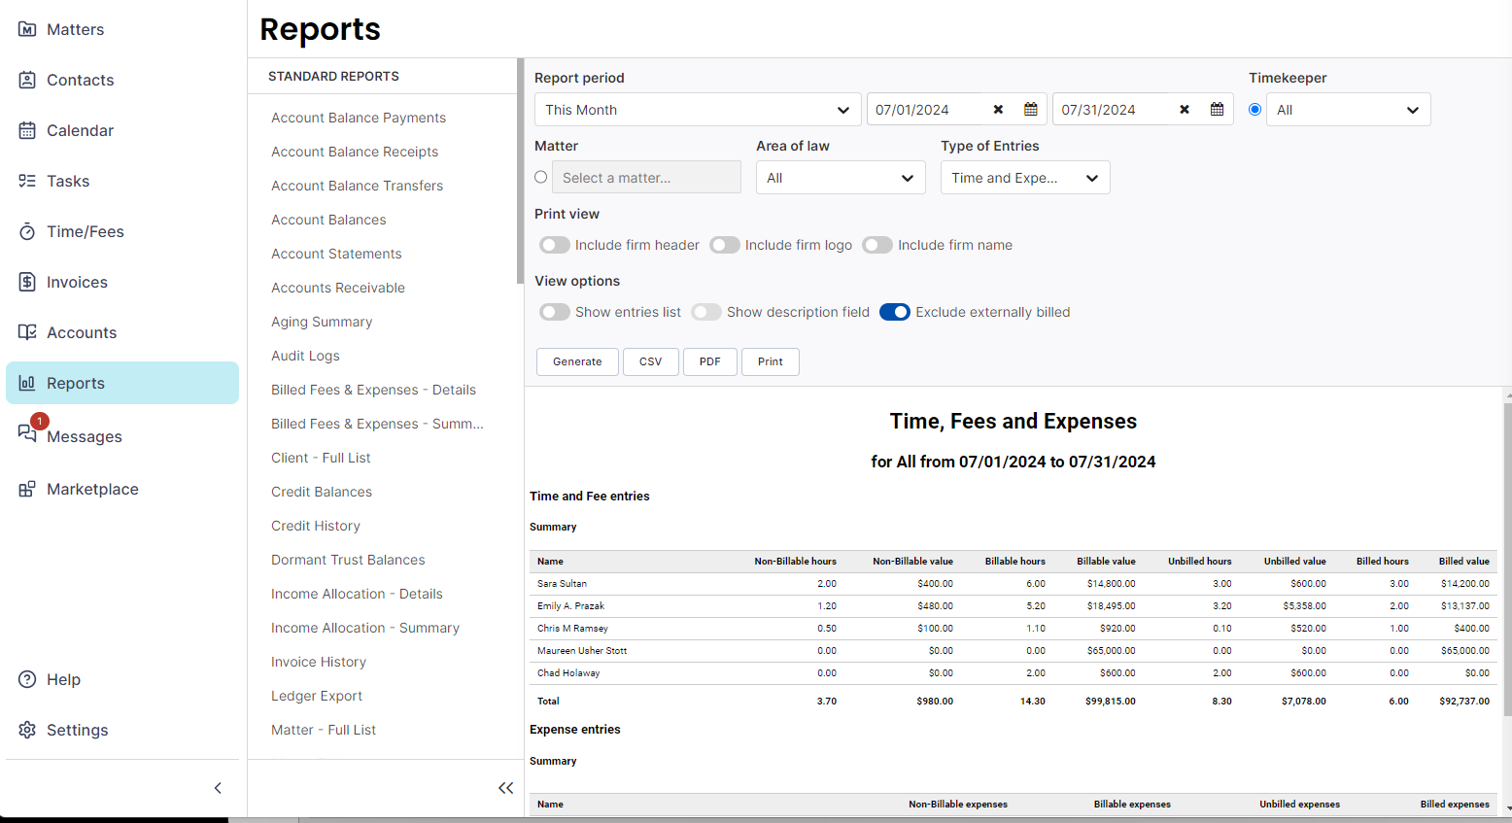The image size is (1512, 823).
Task: Click the Help question mark icon
Action: point(27,679)
